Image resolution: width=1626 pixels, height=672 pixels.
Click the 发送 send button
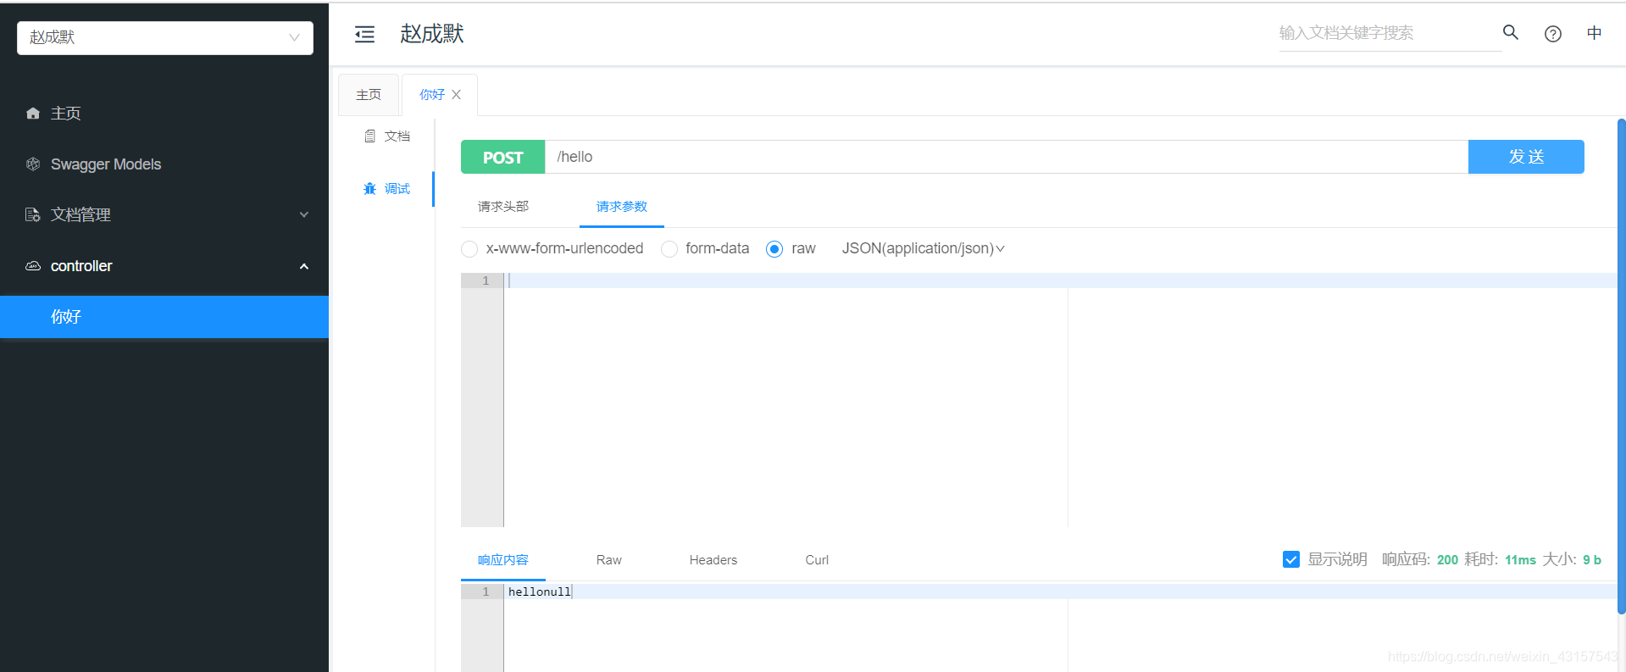(1526, 157)
